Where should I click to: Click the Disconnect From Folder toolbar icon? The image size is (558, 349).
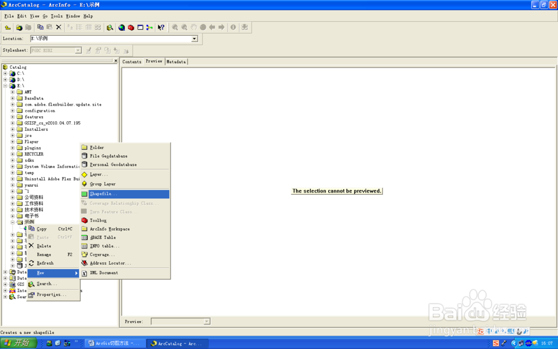(28, 27)
